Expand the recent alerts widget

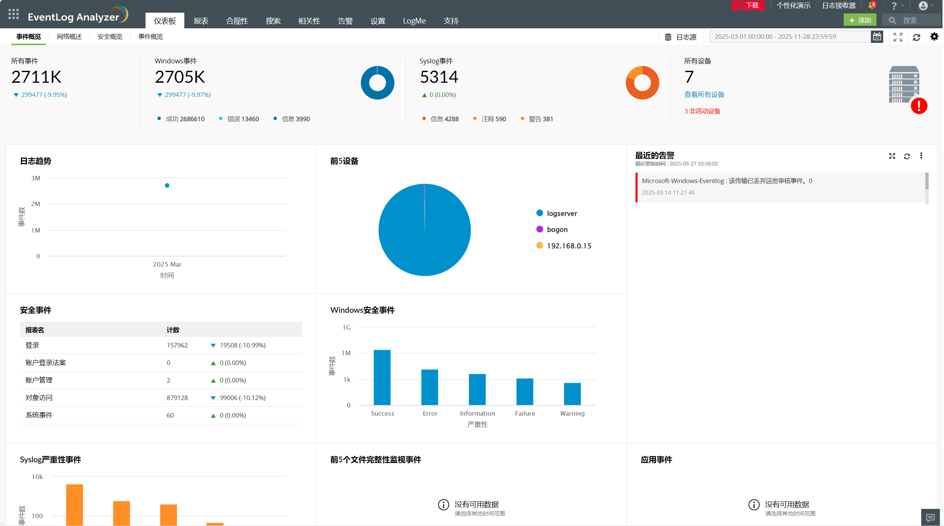click(x=892, y=156)
